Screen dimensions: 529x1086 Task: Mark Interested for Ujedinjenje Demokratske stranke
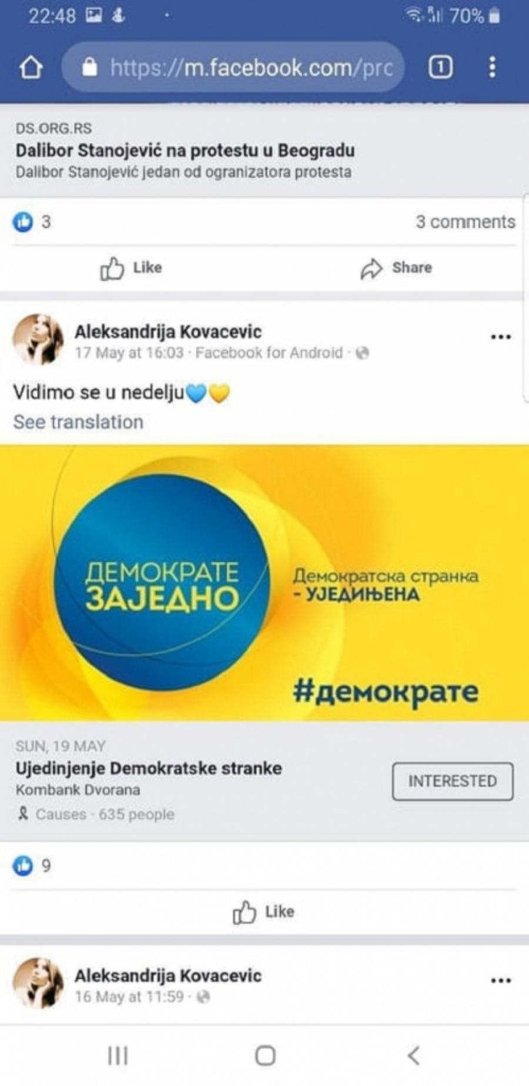coord(453,781)
